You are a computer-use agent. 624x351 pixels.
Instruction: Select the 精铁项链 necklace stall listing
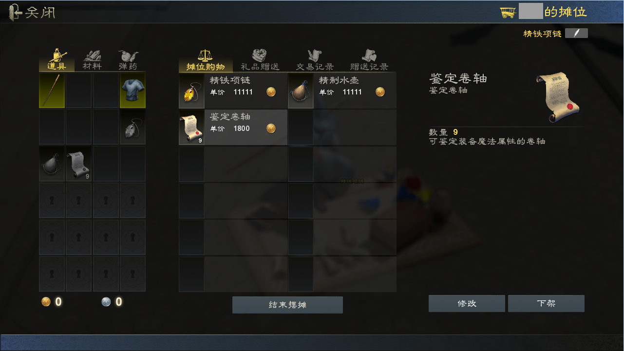pyautogui.click(x=233, y=91)
